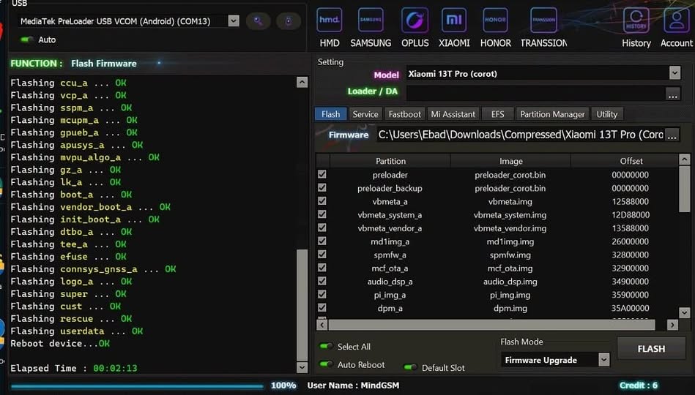
Task: Click the search port icon beside COM dropdown
Action: tap(258, 21)
